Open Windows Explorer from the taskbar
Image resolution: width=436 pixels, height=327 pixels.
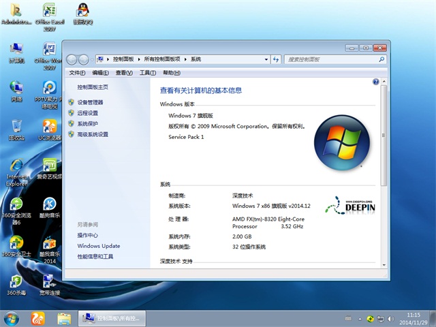pyautogui.click(x=64, y=319)
